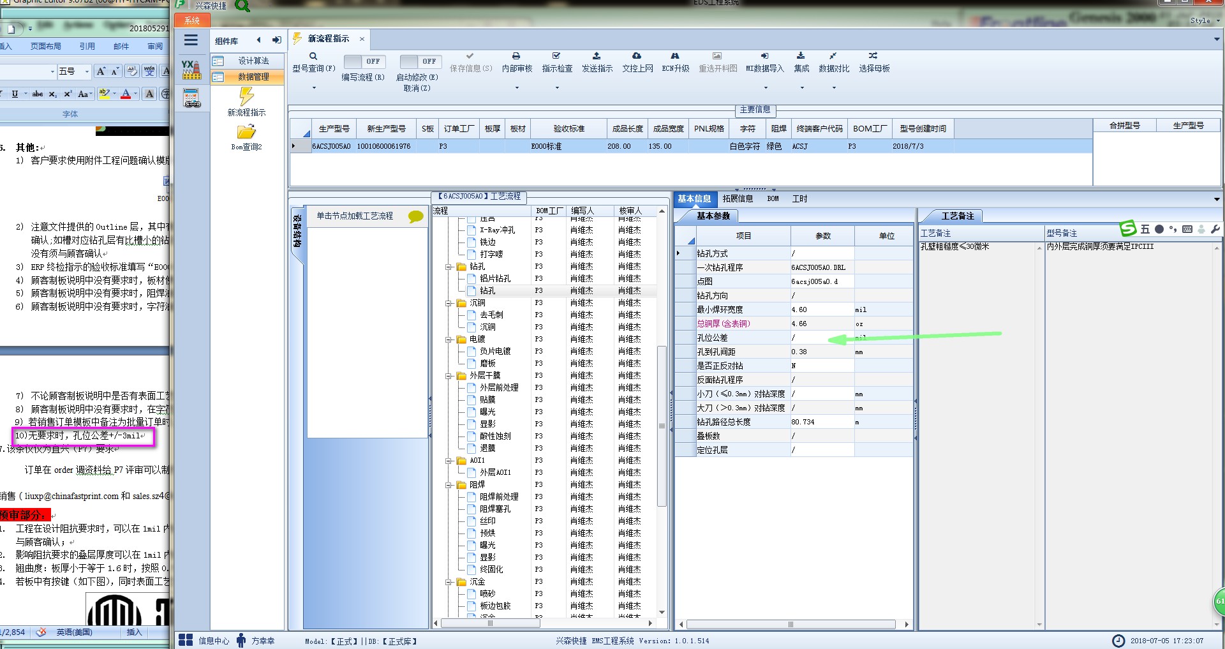Select 数据管理 in the component library
Image resolution: width=1225 pixels, height=649 pixels.
coord(248,77)
